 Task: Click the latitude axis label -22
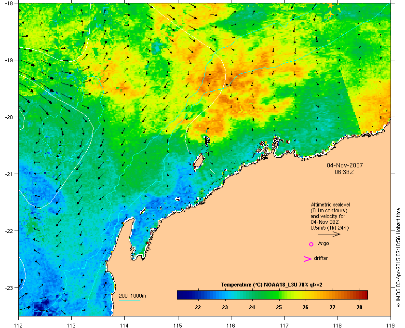[9, 231]
